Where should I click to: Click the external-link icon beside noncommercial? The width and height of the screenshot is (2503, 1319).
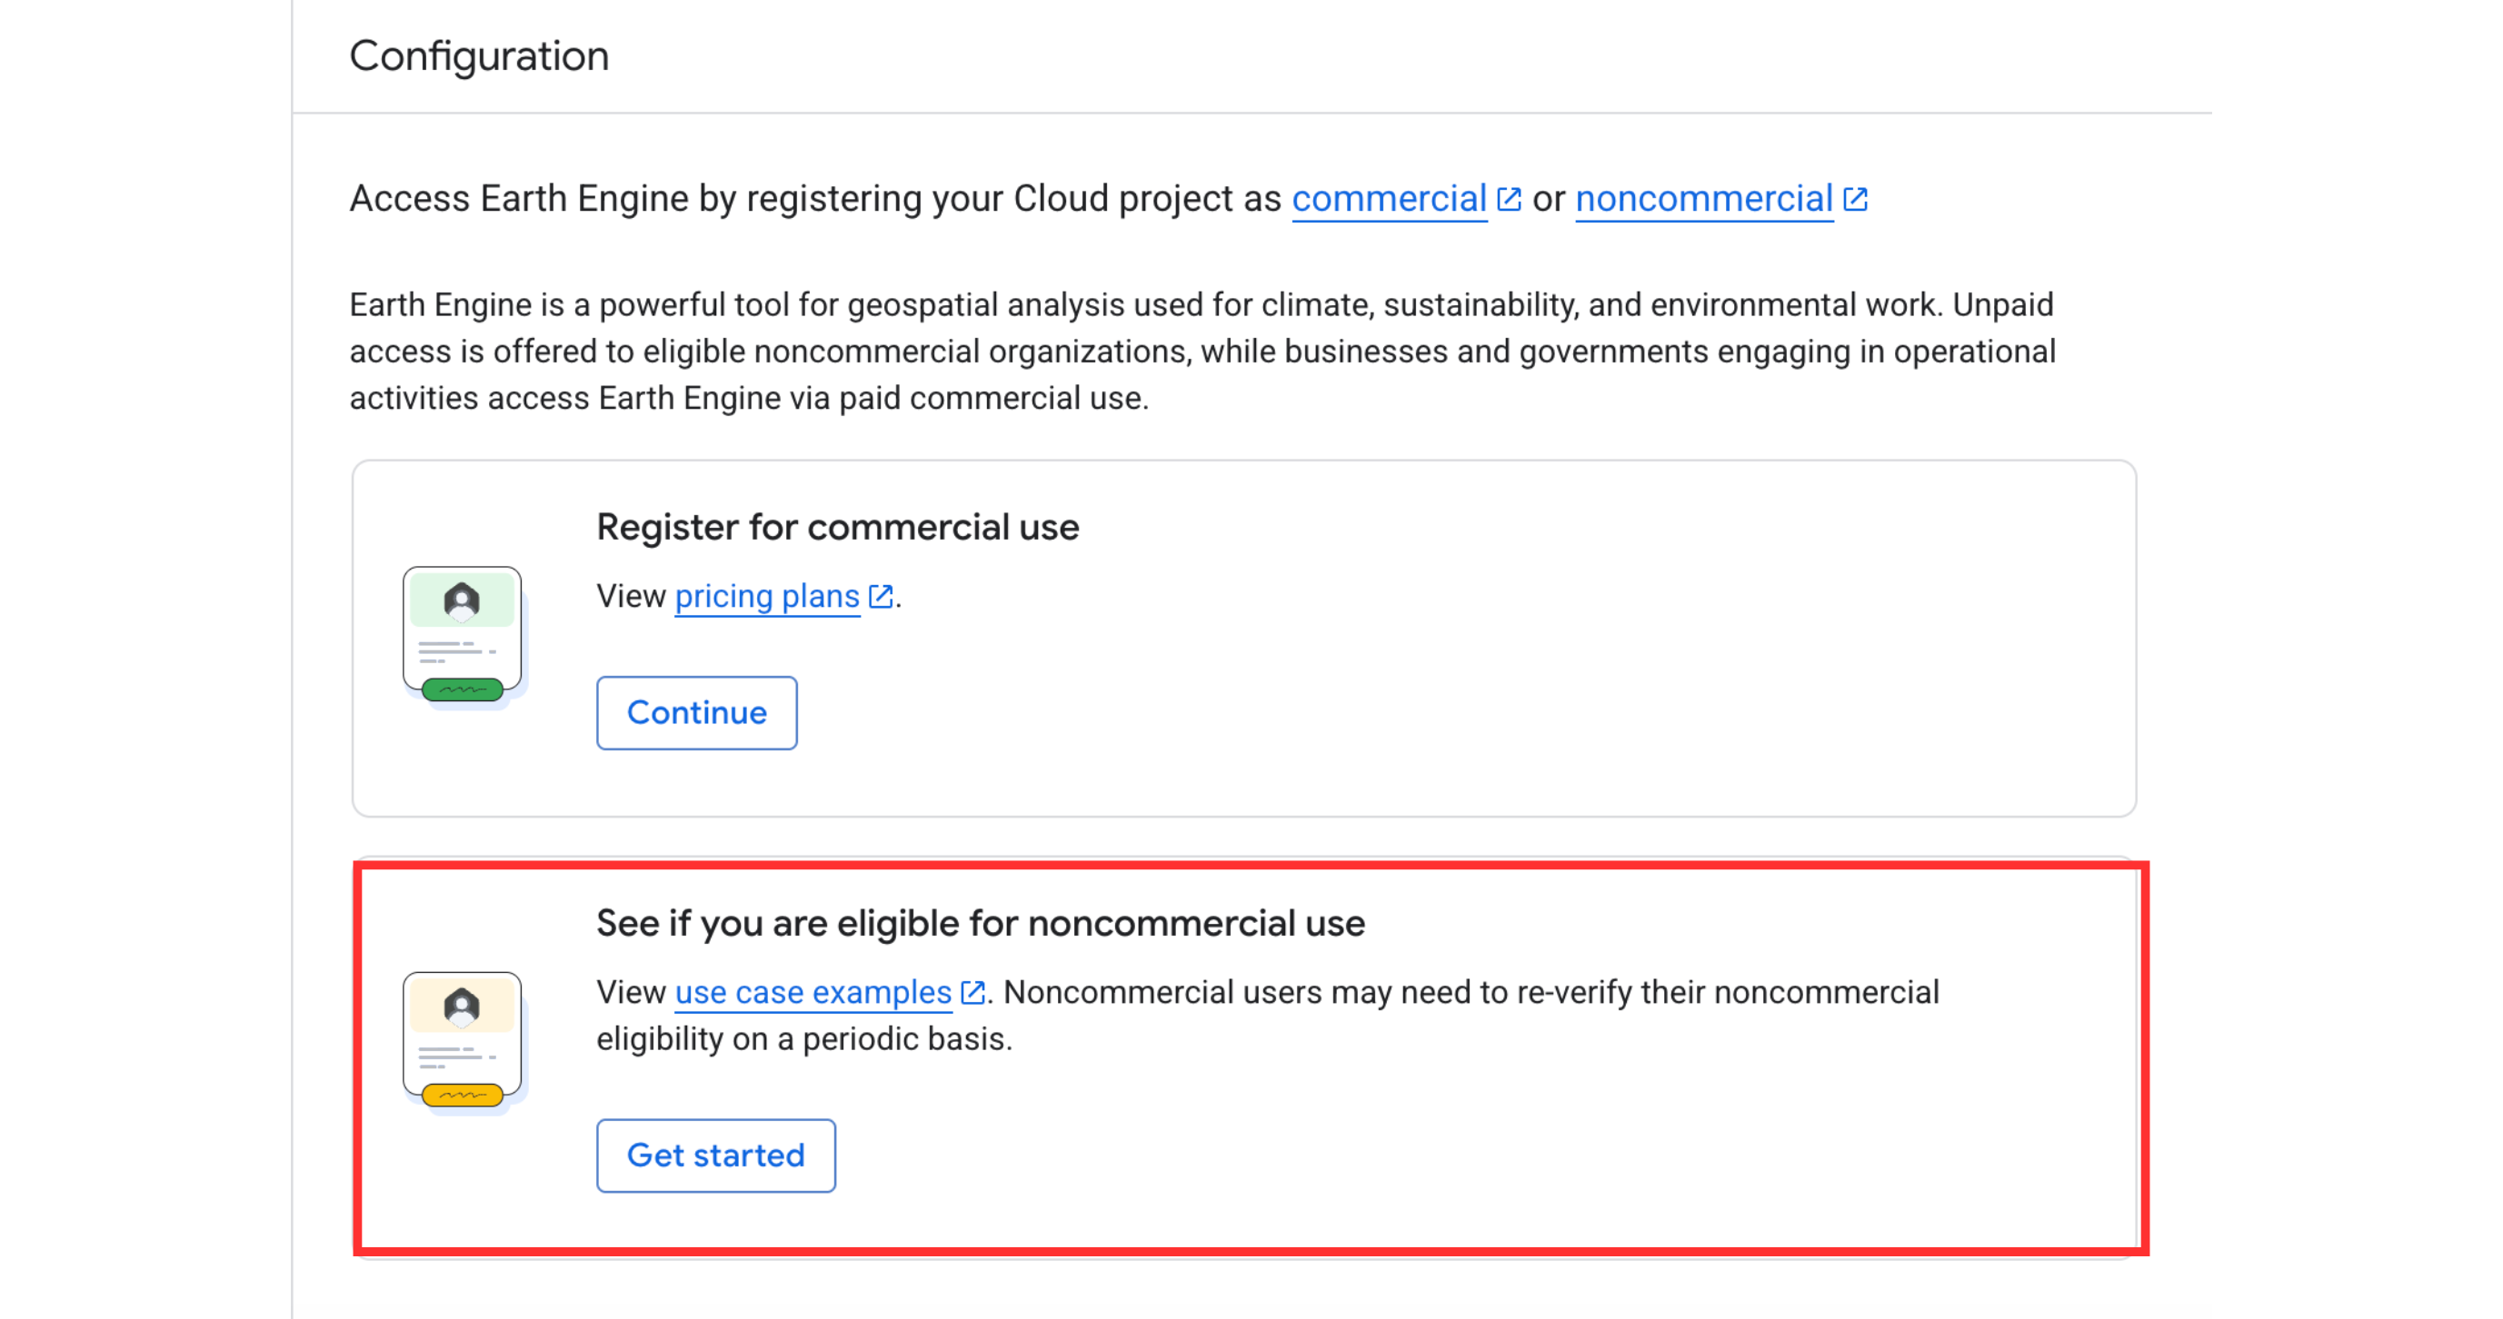[x=1855, y=199]
